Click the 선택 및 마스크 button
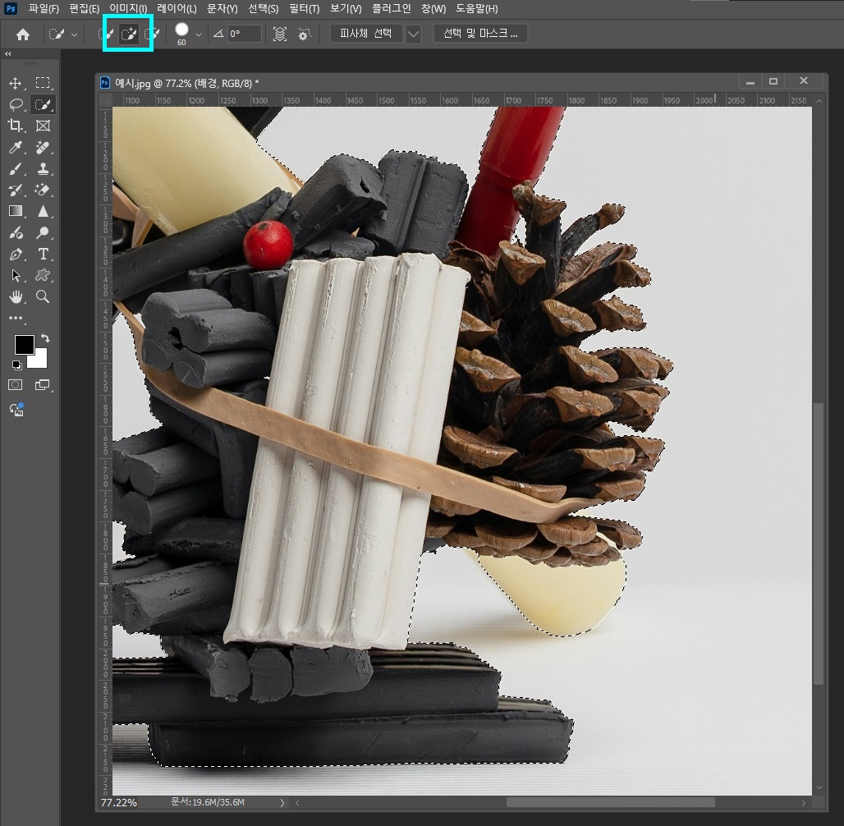 coord(480,34)
